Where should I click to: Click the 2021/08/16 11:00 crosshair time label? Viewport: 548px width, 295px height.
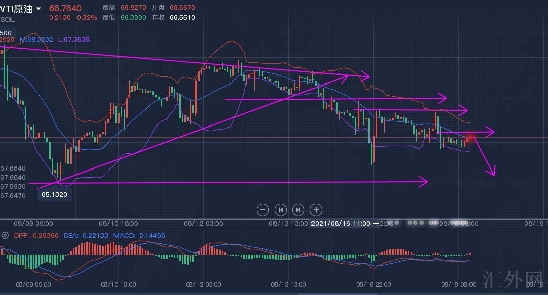(340, 223)
